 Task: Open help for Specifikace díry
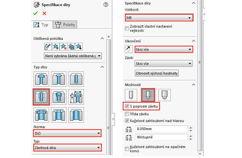[106, 4]
